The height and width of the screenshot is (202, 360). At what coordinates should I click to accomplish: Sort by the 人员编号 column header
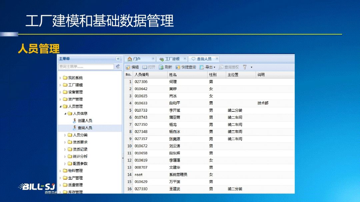click(x=150, y=74)
